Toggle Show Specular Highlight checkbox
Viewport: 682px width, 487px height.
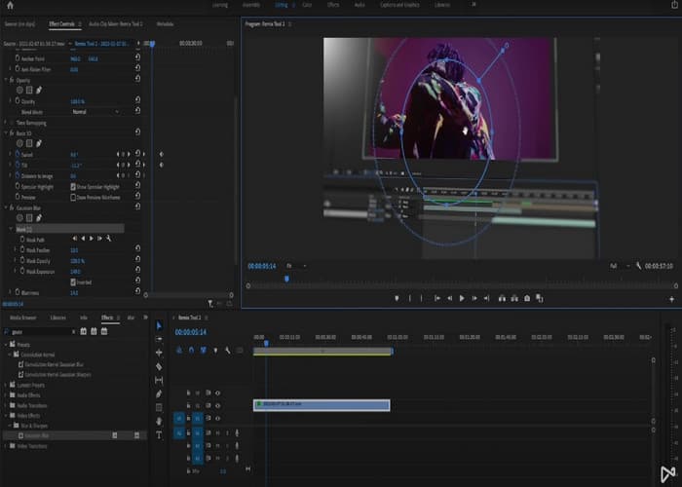tap(73, 187)
